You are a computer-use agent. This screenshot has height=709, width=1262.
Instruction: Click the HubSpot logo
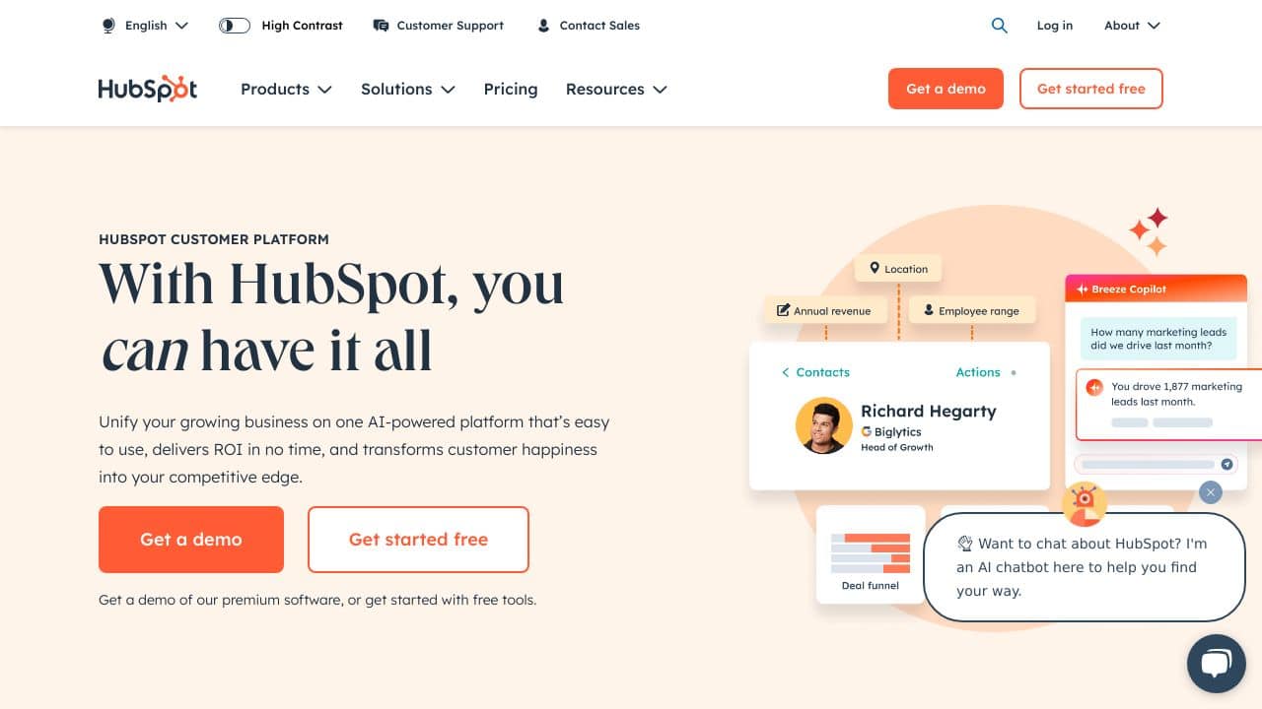click(148, 89)
